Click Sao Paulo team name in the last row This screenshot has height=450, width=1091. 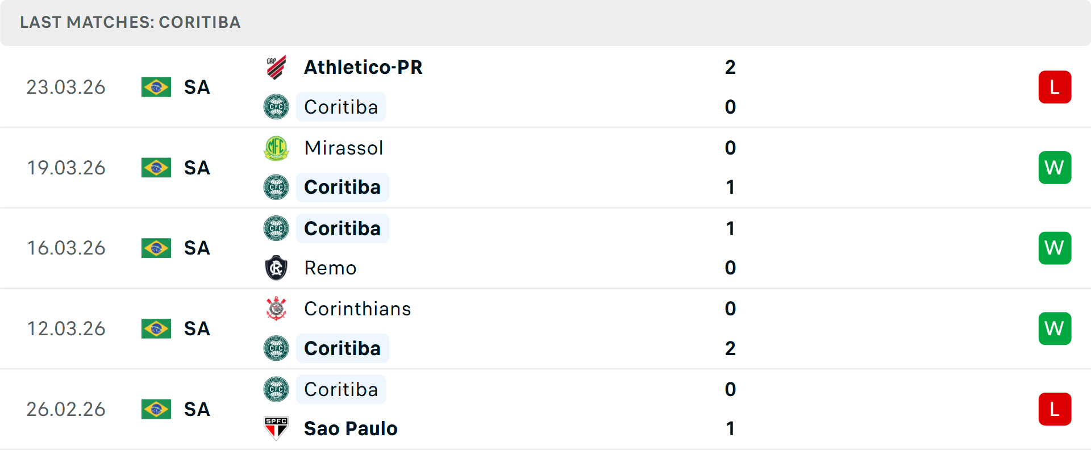tap(351, 428)
